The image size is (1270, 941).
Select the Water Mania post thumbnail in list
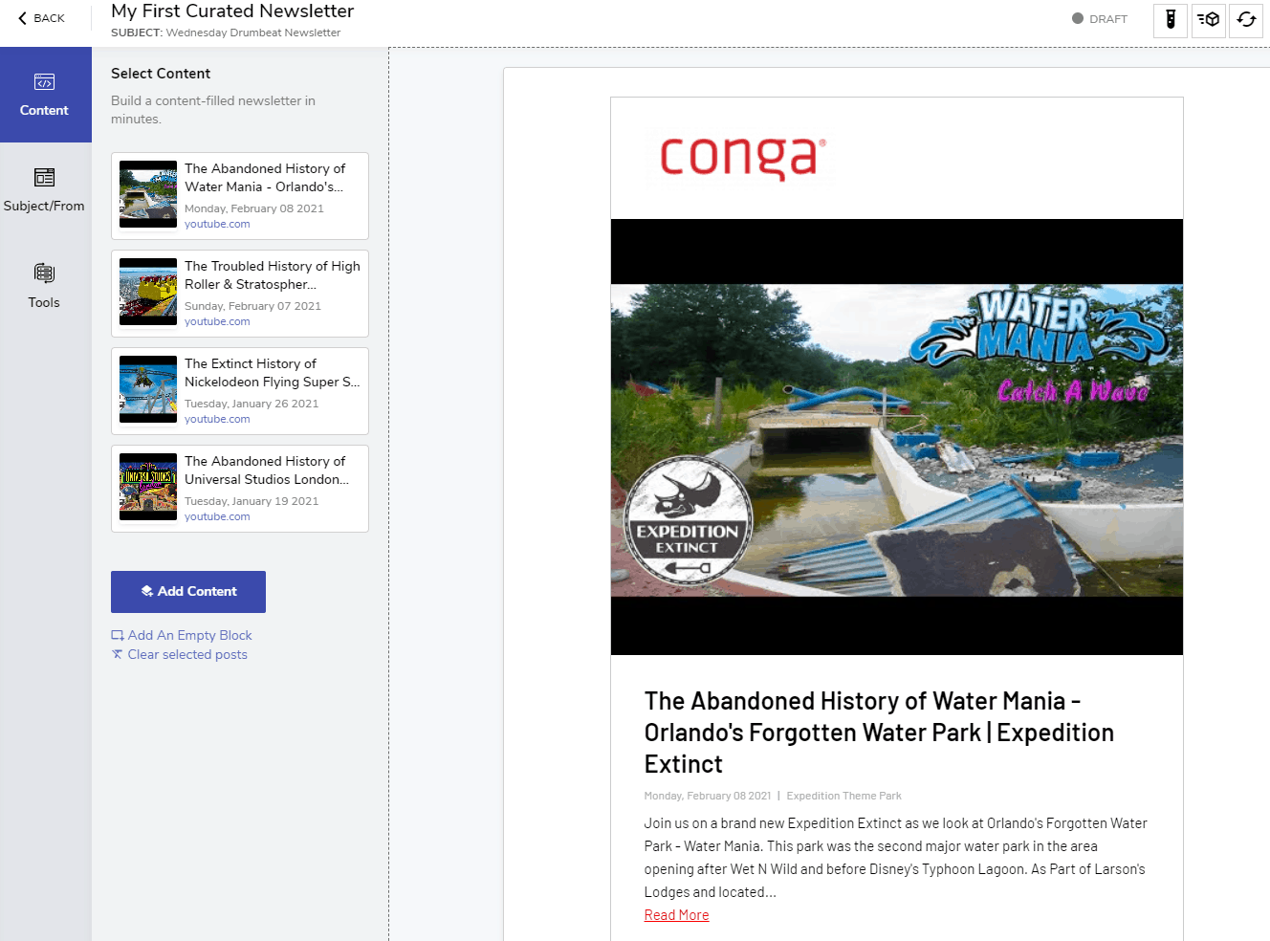point(148,194)
